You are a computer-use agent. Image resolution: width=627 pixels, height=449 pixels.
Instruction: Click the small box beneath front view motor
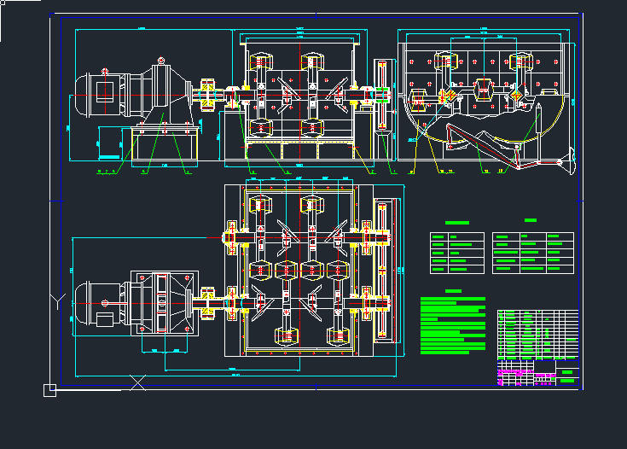(x=110, y=143)
